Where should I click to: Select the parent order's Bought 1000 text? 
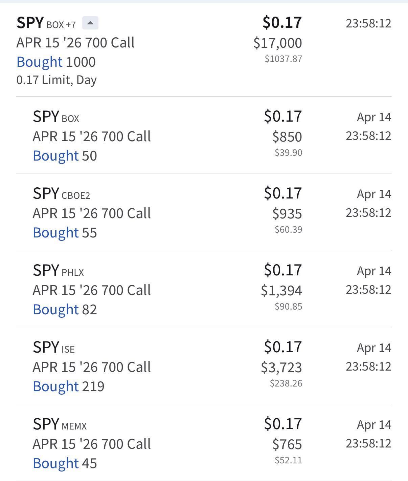[56, 62]
